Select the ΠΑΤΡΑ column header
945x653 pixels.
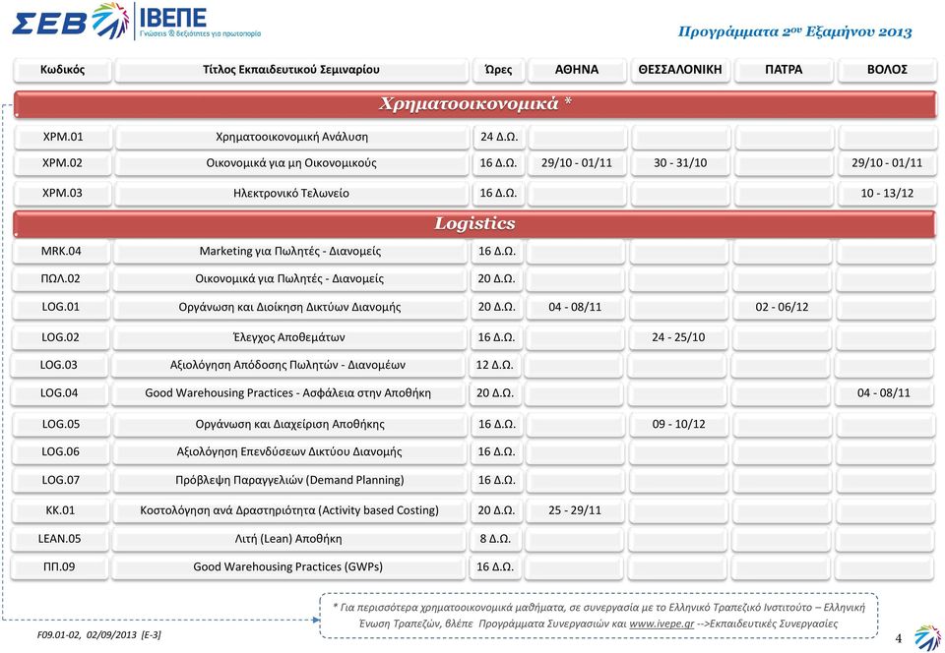coord(784,70)
